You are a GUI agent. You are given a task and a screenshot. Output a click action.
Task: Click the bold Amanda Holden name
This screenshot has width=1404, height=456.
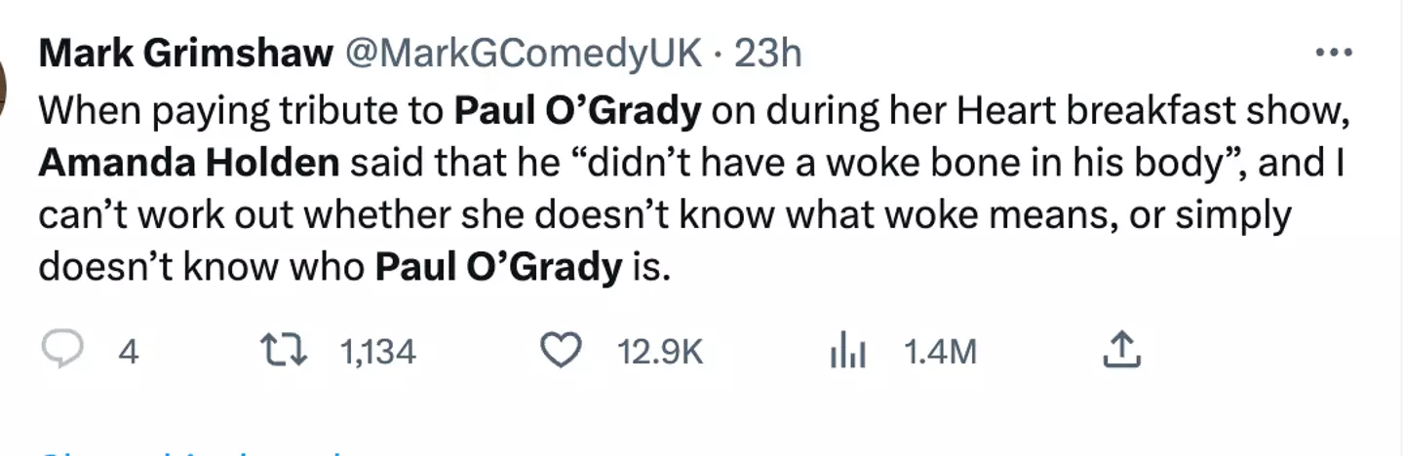(x=188, y=163)
